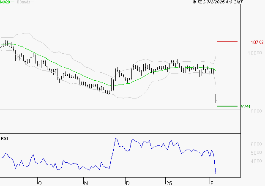Click the RSI 50.00 axis label

pyautogui.click(x=256, y=153)
